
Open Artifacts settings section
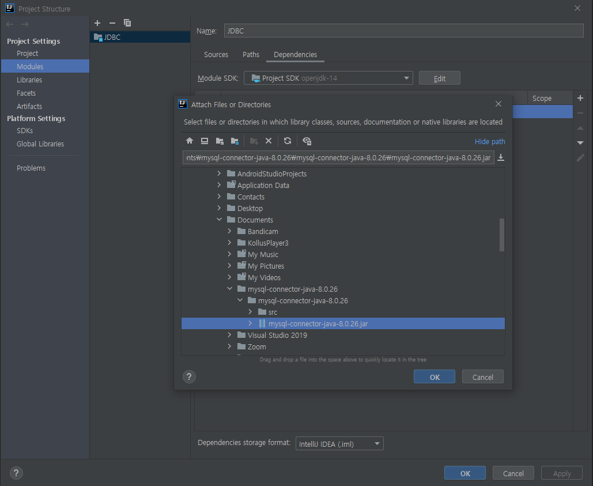coord(29,106)
